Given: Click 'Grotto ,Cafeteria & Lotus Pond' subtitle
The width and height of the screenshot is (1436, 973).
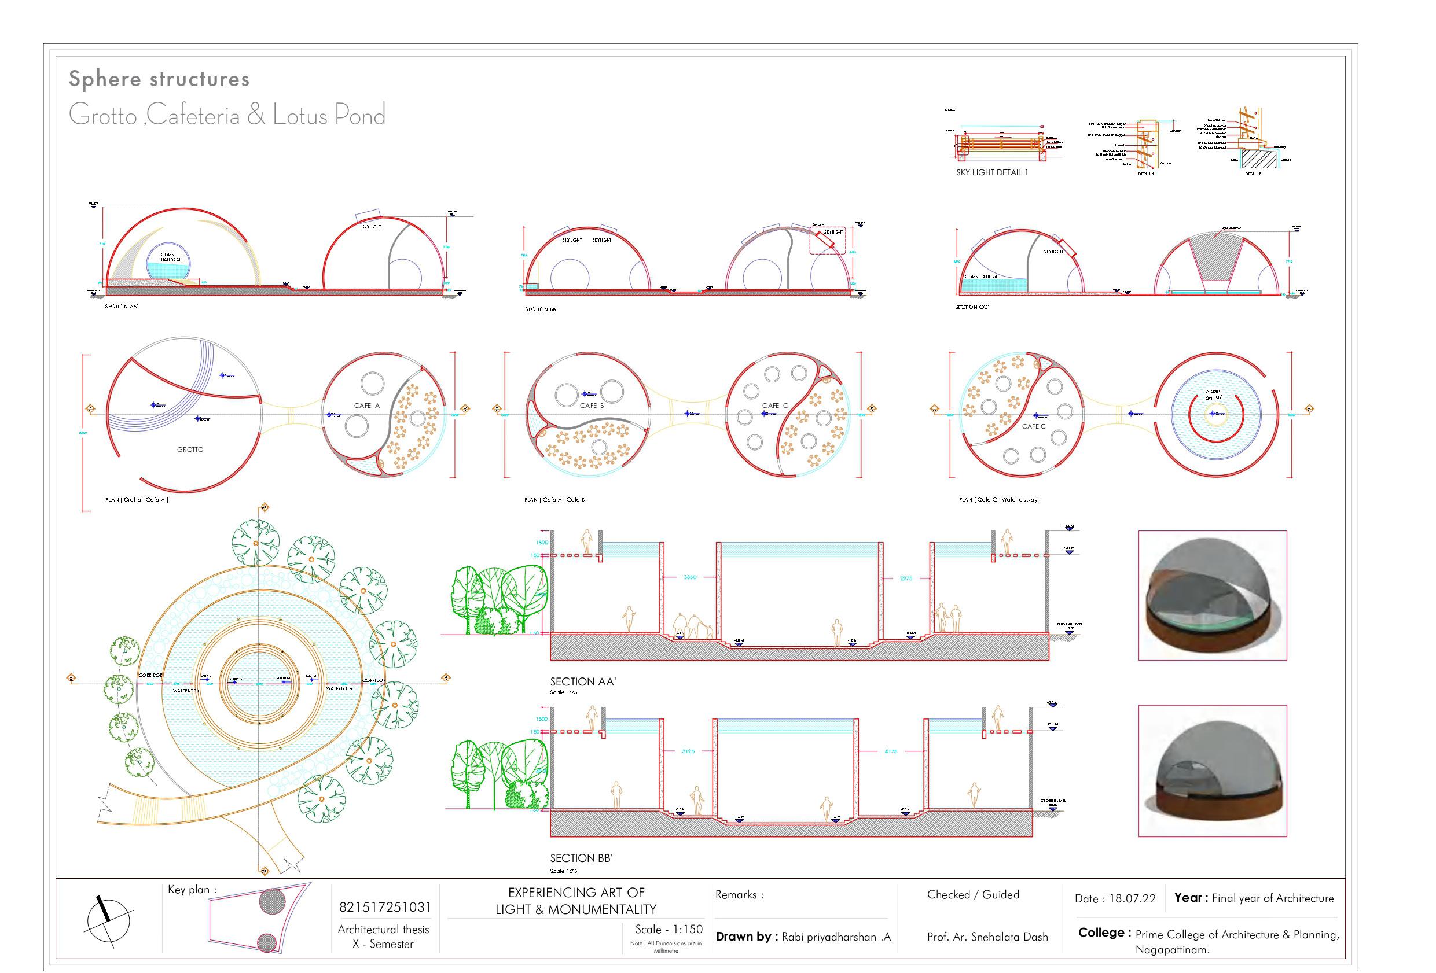Looking at the screenshot, I should click(227, 115).
